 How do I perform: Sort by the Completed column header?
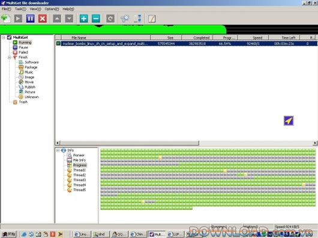coord(197,38)
